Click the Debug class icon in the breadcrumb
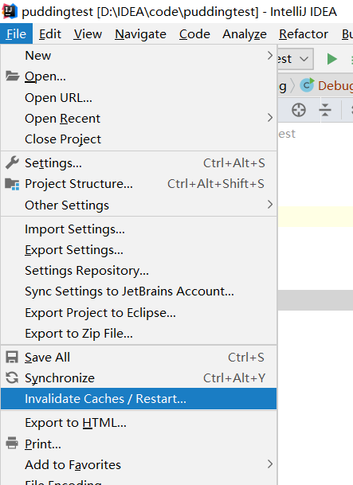 307,85
